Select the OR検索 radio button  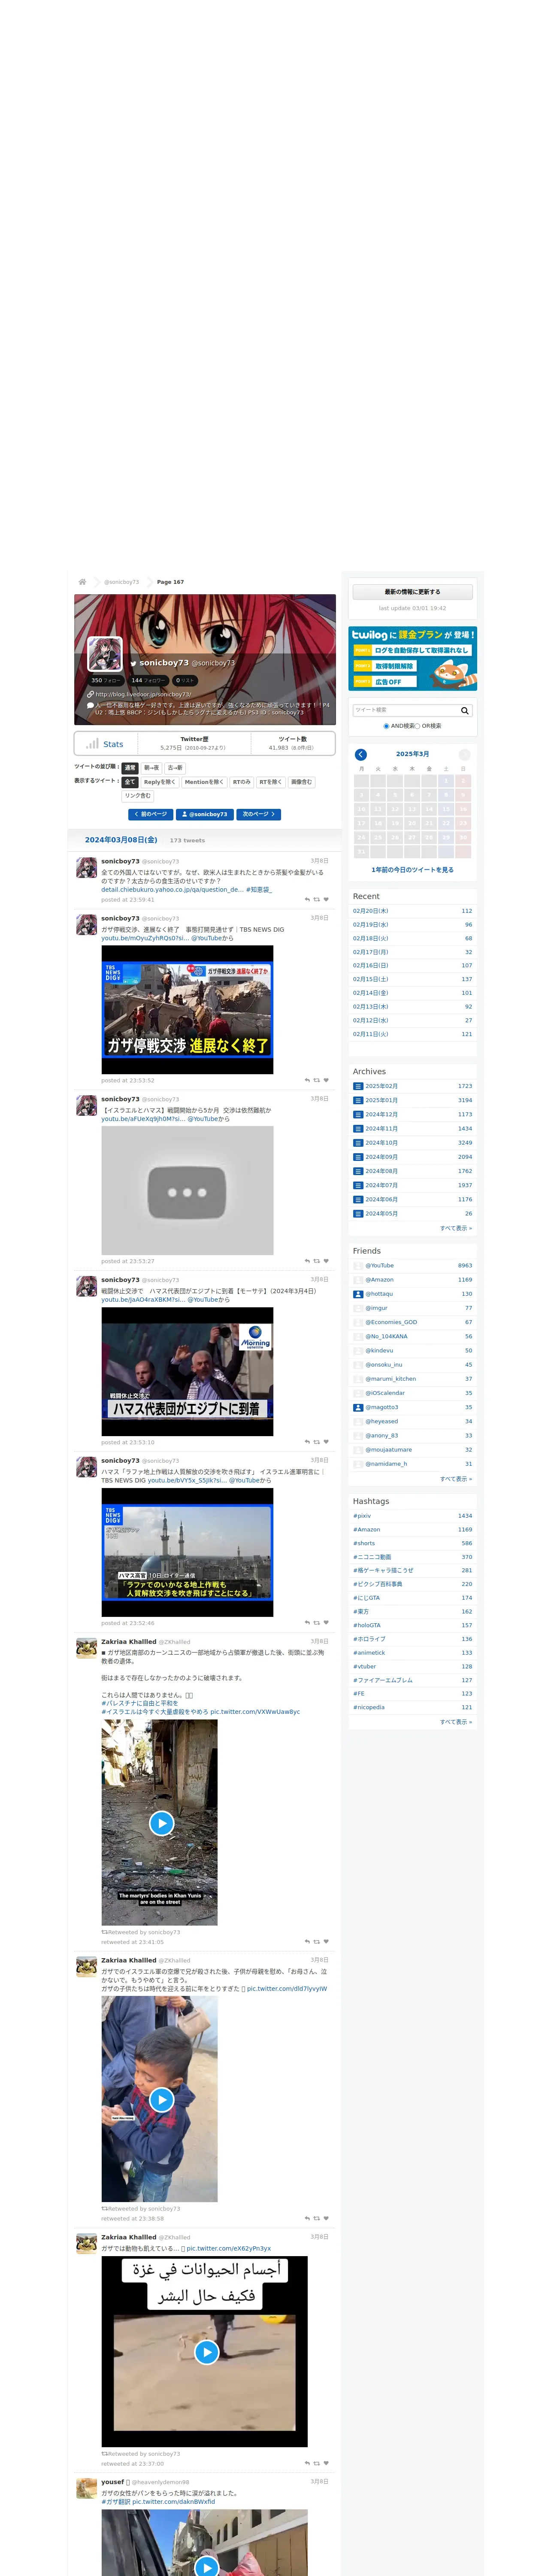pyautogui.click(x=417, y=726)
